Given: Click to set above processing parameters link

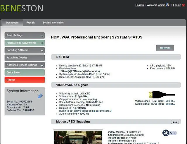Looking at the screenshot, I should [x=85, y=111].
